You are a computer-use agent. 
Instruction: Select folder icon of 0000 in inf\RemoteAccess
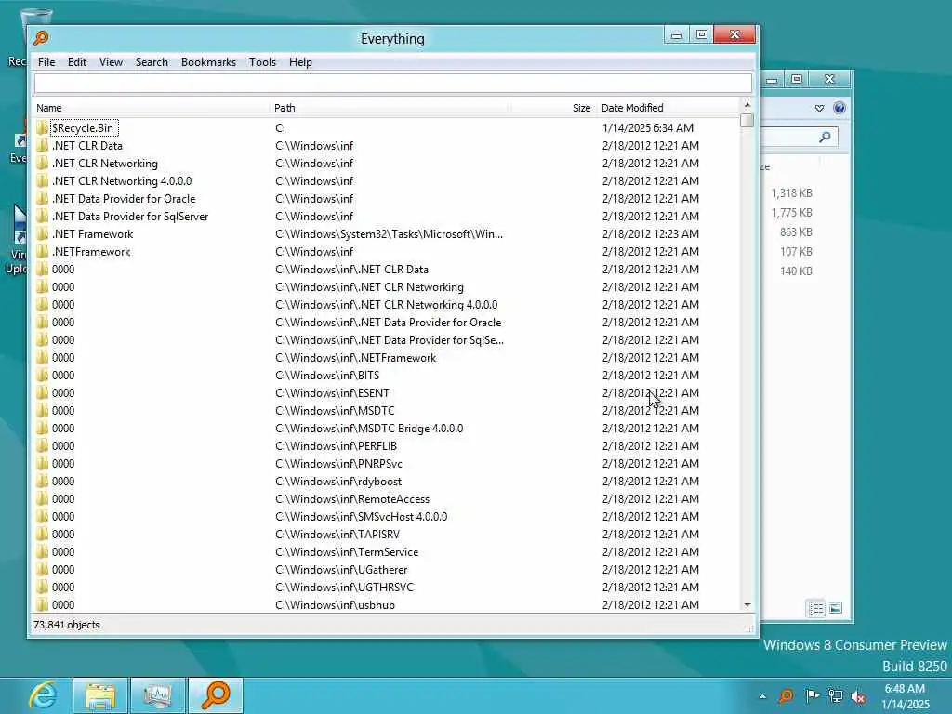point(42,498)
